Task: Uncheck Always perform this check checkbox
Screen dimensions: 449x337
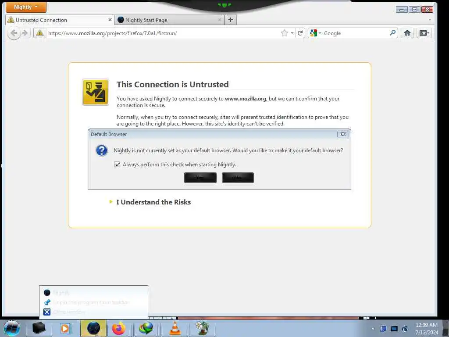Action: 118,165
